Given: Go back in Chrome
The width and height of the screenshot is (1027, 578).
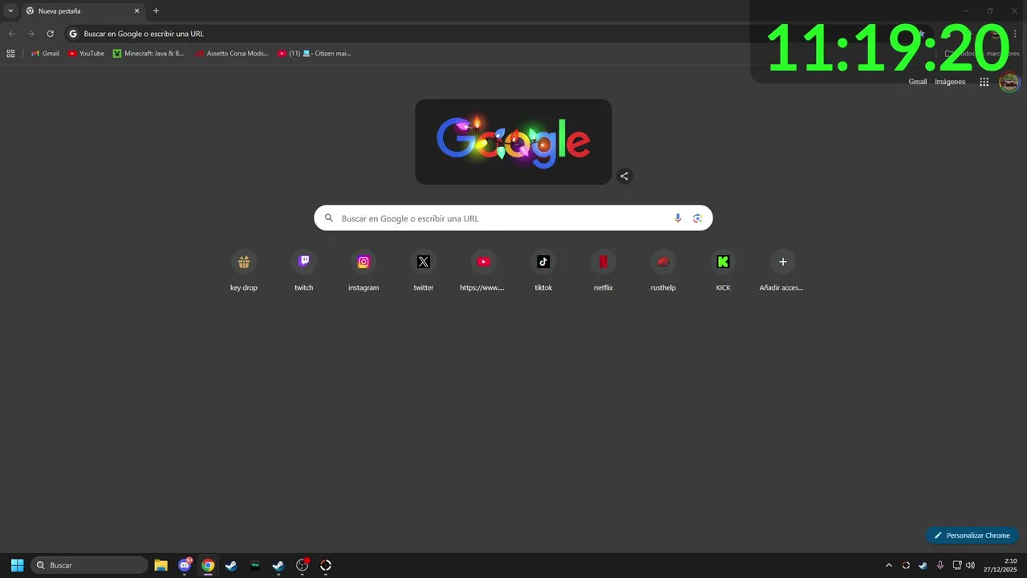Looking at the screenshot, I should point(11,34).
